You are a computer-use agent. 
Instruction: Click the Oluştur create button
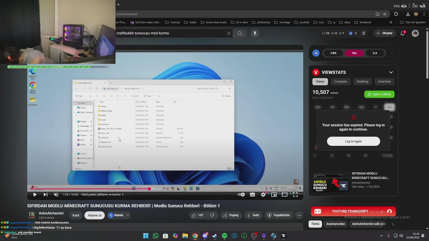[x=384, y=33]
